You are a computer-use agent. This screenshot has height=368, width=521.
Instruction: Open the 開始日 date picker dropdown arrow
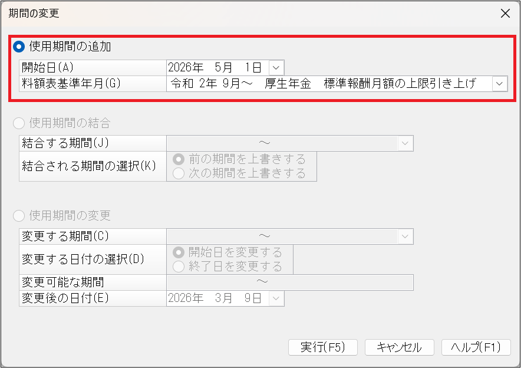point(277,67)
